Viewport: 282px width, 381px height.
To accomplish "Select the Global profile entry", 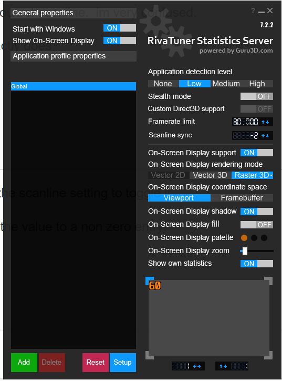I will tap(74, 86).
